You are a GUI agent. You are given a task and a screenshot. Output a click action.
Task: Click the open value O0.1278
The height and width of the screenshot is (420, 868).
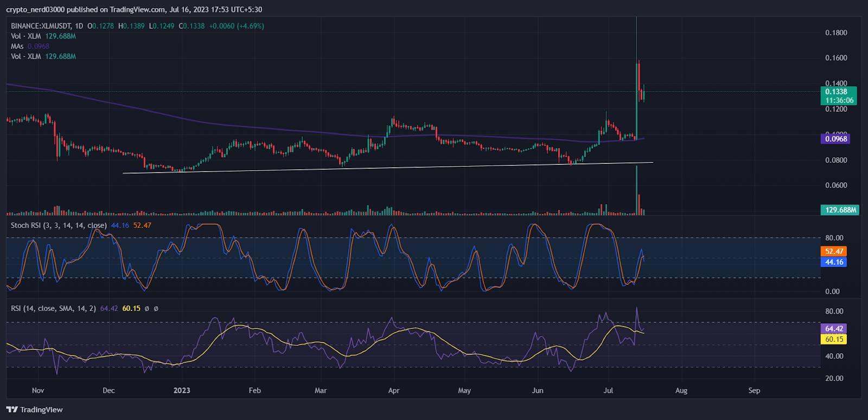101,26
